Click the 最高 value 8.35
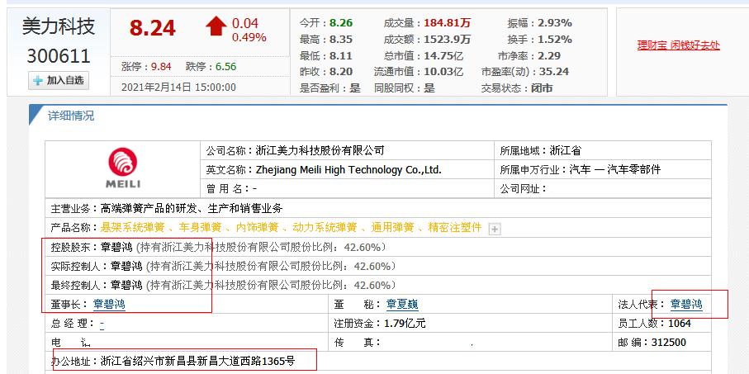 coord(341,39)
